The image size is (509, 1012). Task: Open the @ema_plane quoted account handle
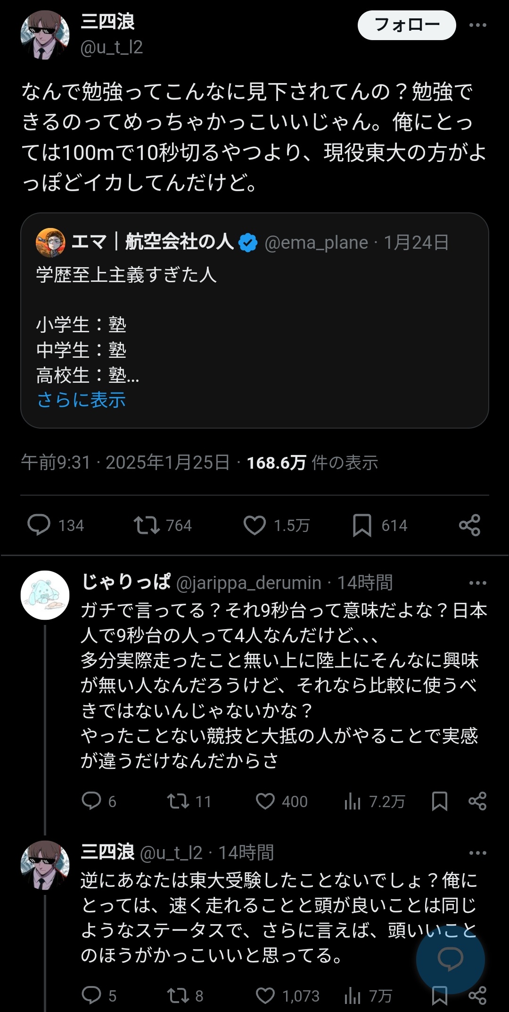(x=316, y=243)
